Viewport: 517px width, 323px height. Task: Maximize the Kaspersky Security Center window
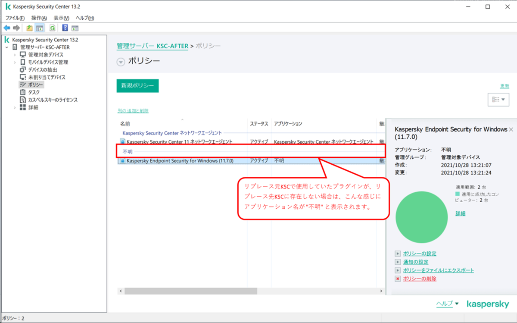[487, 6]
